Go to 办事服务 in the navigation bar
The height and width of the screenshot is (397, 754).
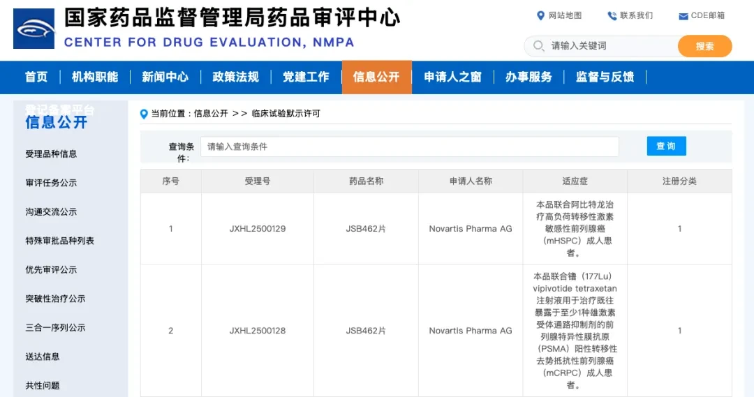(x=528, y=77)
